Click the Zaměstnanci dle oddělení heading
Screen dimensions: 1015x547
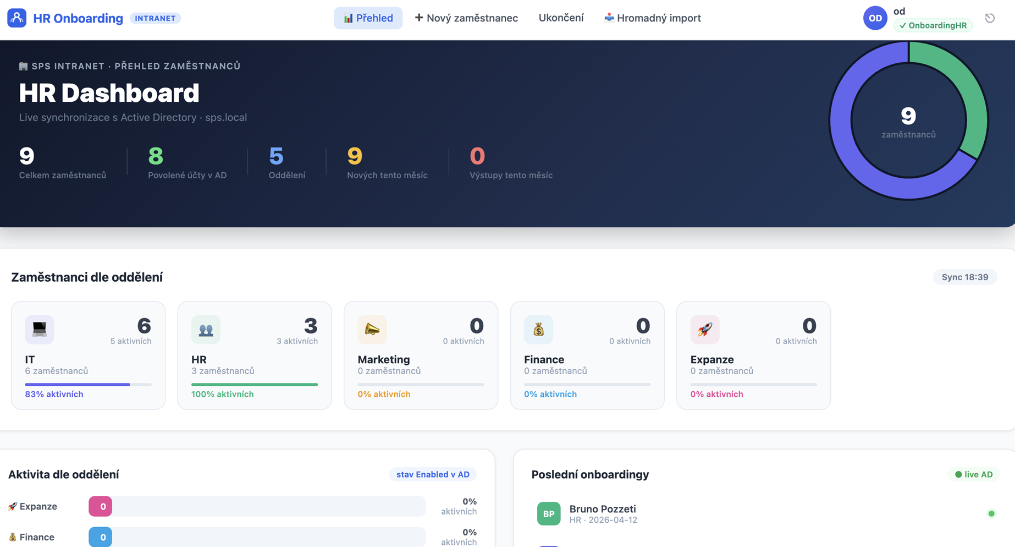pos(87,277)
